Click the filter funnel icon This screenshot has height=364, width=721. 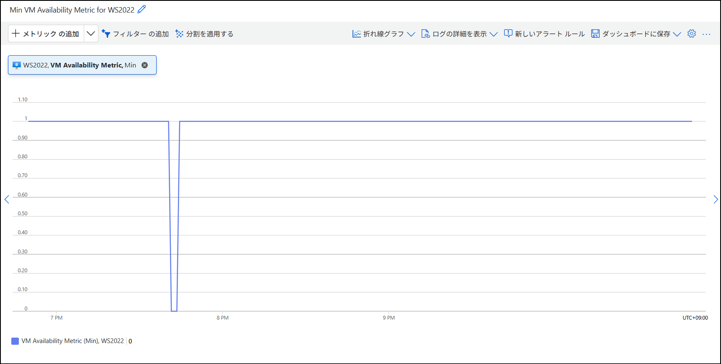(x=106, y=34)
